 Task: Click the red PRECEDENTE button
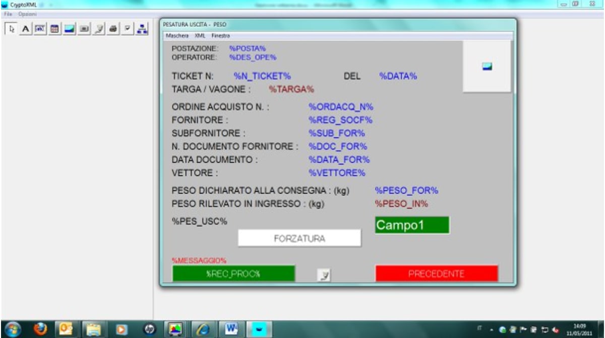(437, 274)
